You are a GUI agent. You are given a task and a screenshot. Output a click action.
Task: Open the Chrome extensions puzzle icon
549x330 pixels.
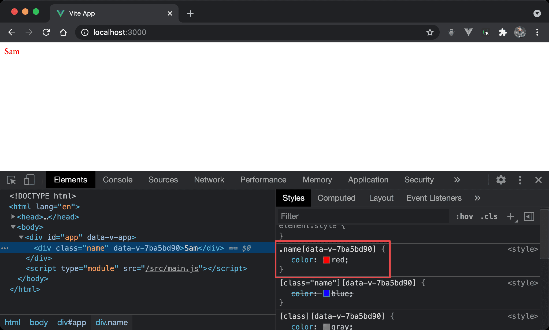coord(503,32)
